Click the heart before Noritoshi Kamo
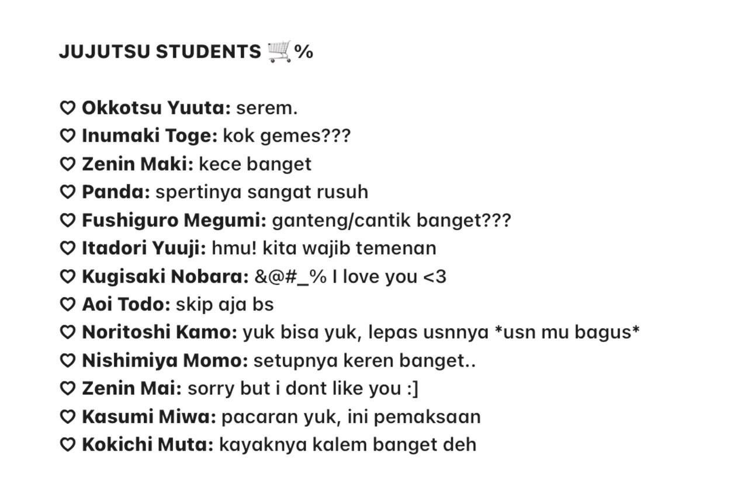Screen dimensions: 748x498 [x=68, y=332]
